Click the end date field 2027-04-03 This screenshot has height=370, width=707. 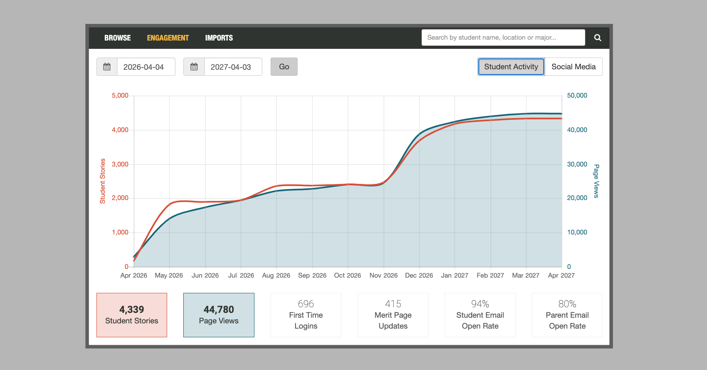(x=233, y=67)
